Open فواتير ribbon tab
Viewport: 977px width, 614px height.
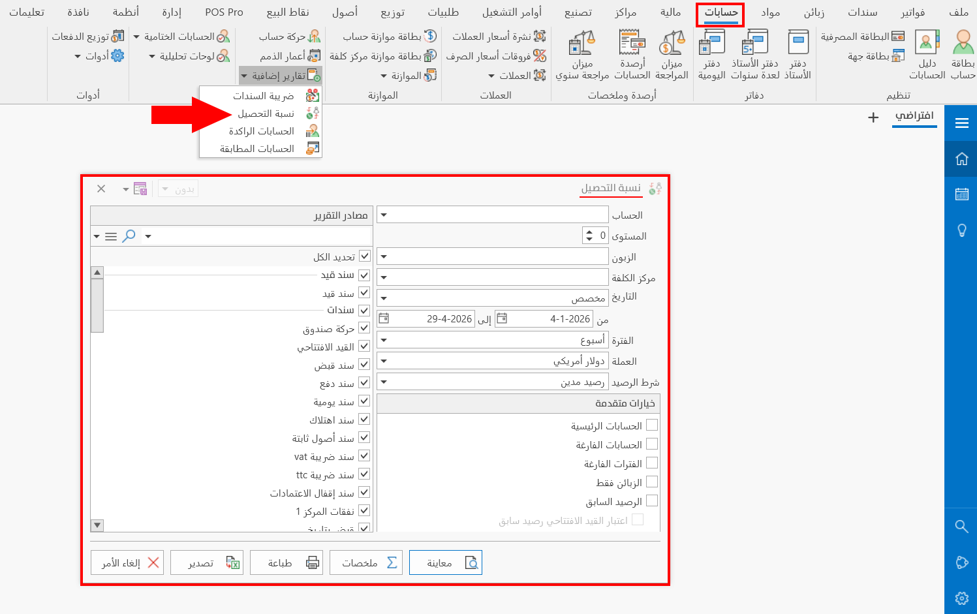click(912, 12)
